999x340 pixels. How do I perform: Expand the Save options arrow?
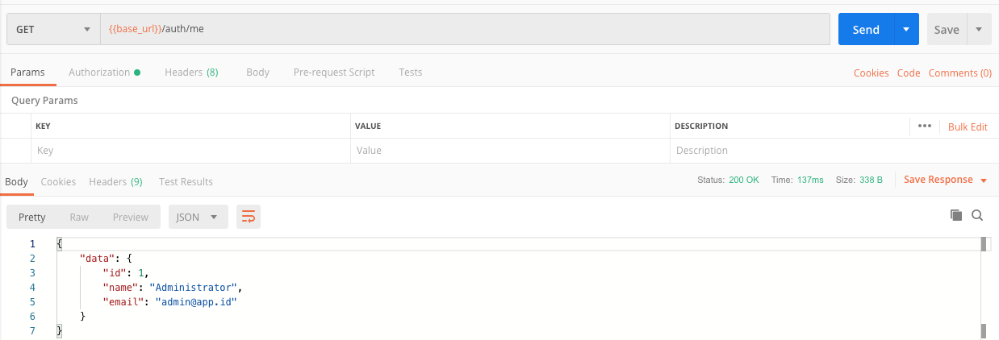tap(979, 30)
